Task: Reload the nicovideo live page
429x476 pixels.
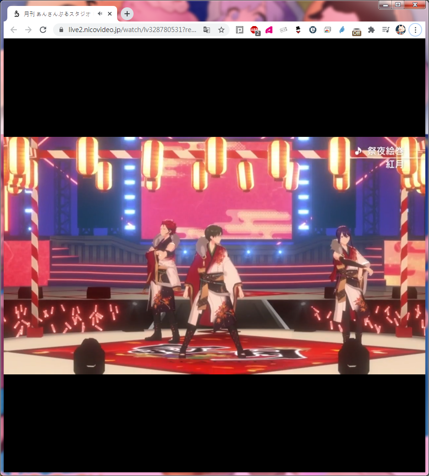Action: tap(43, 30)
